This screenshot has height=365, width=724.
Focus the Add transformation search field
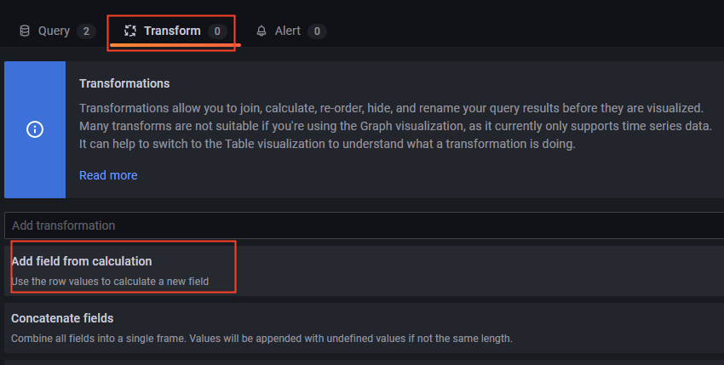point(358,225)
